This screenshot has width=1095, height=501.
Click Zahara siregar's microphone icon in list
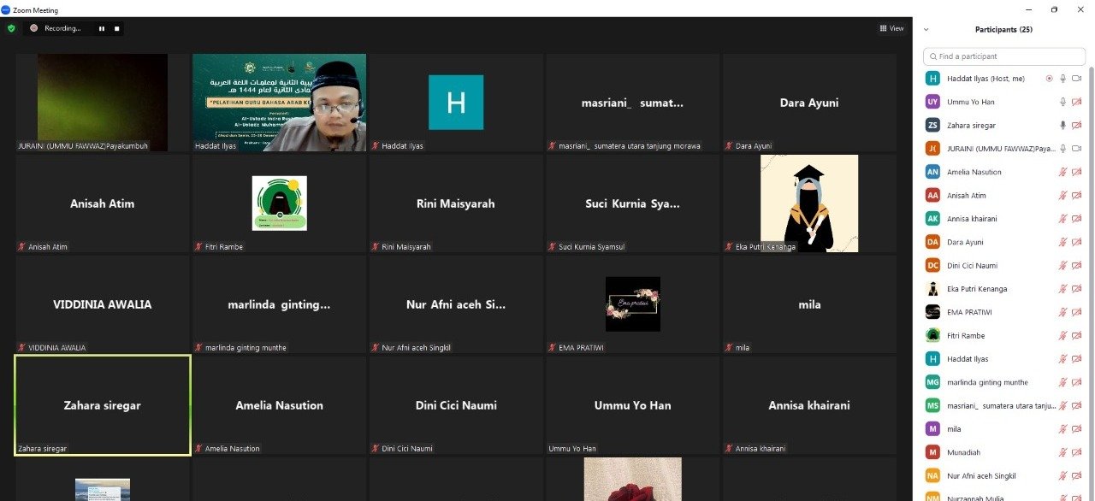click(x=1063, y=125)
